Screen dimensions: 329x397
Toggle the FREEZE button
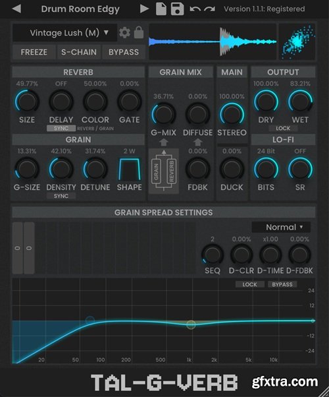34,52
